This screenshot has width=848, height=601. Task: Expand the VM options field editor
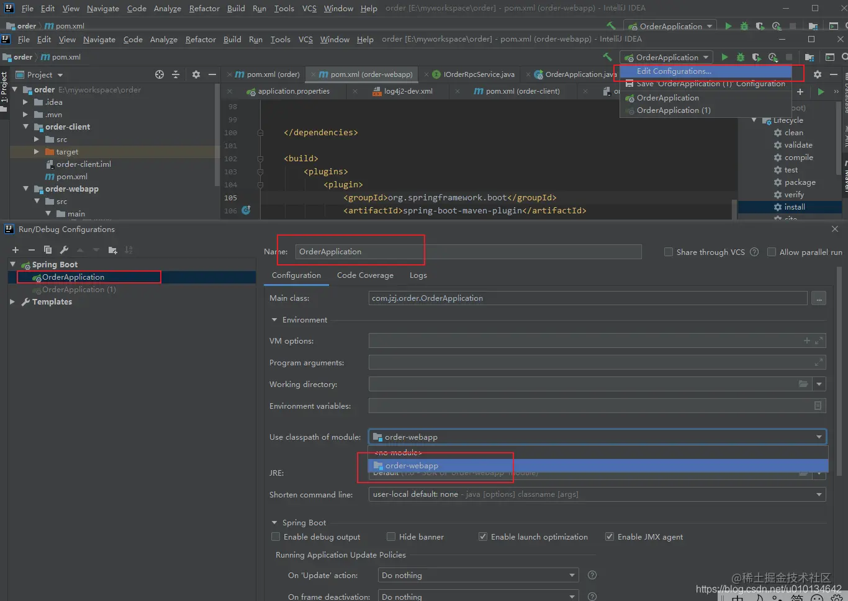pos(819,341)
